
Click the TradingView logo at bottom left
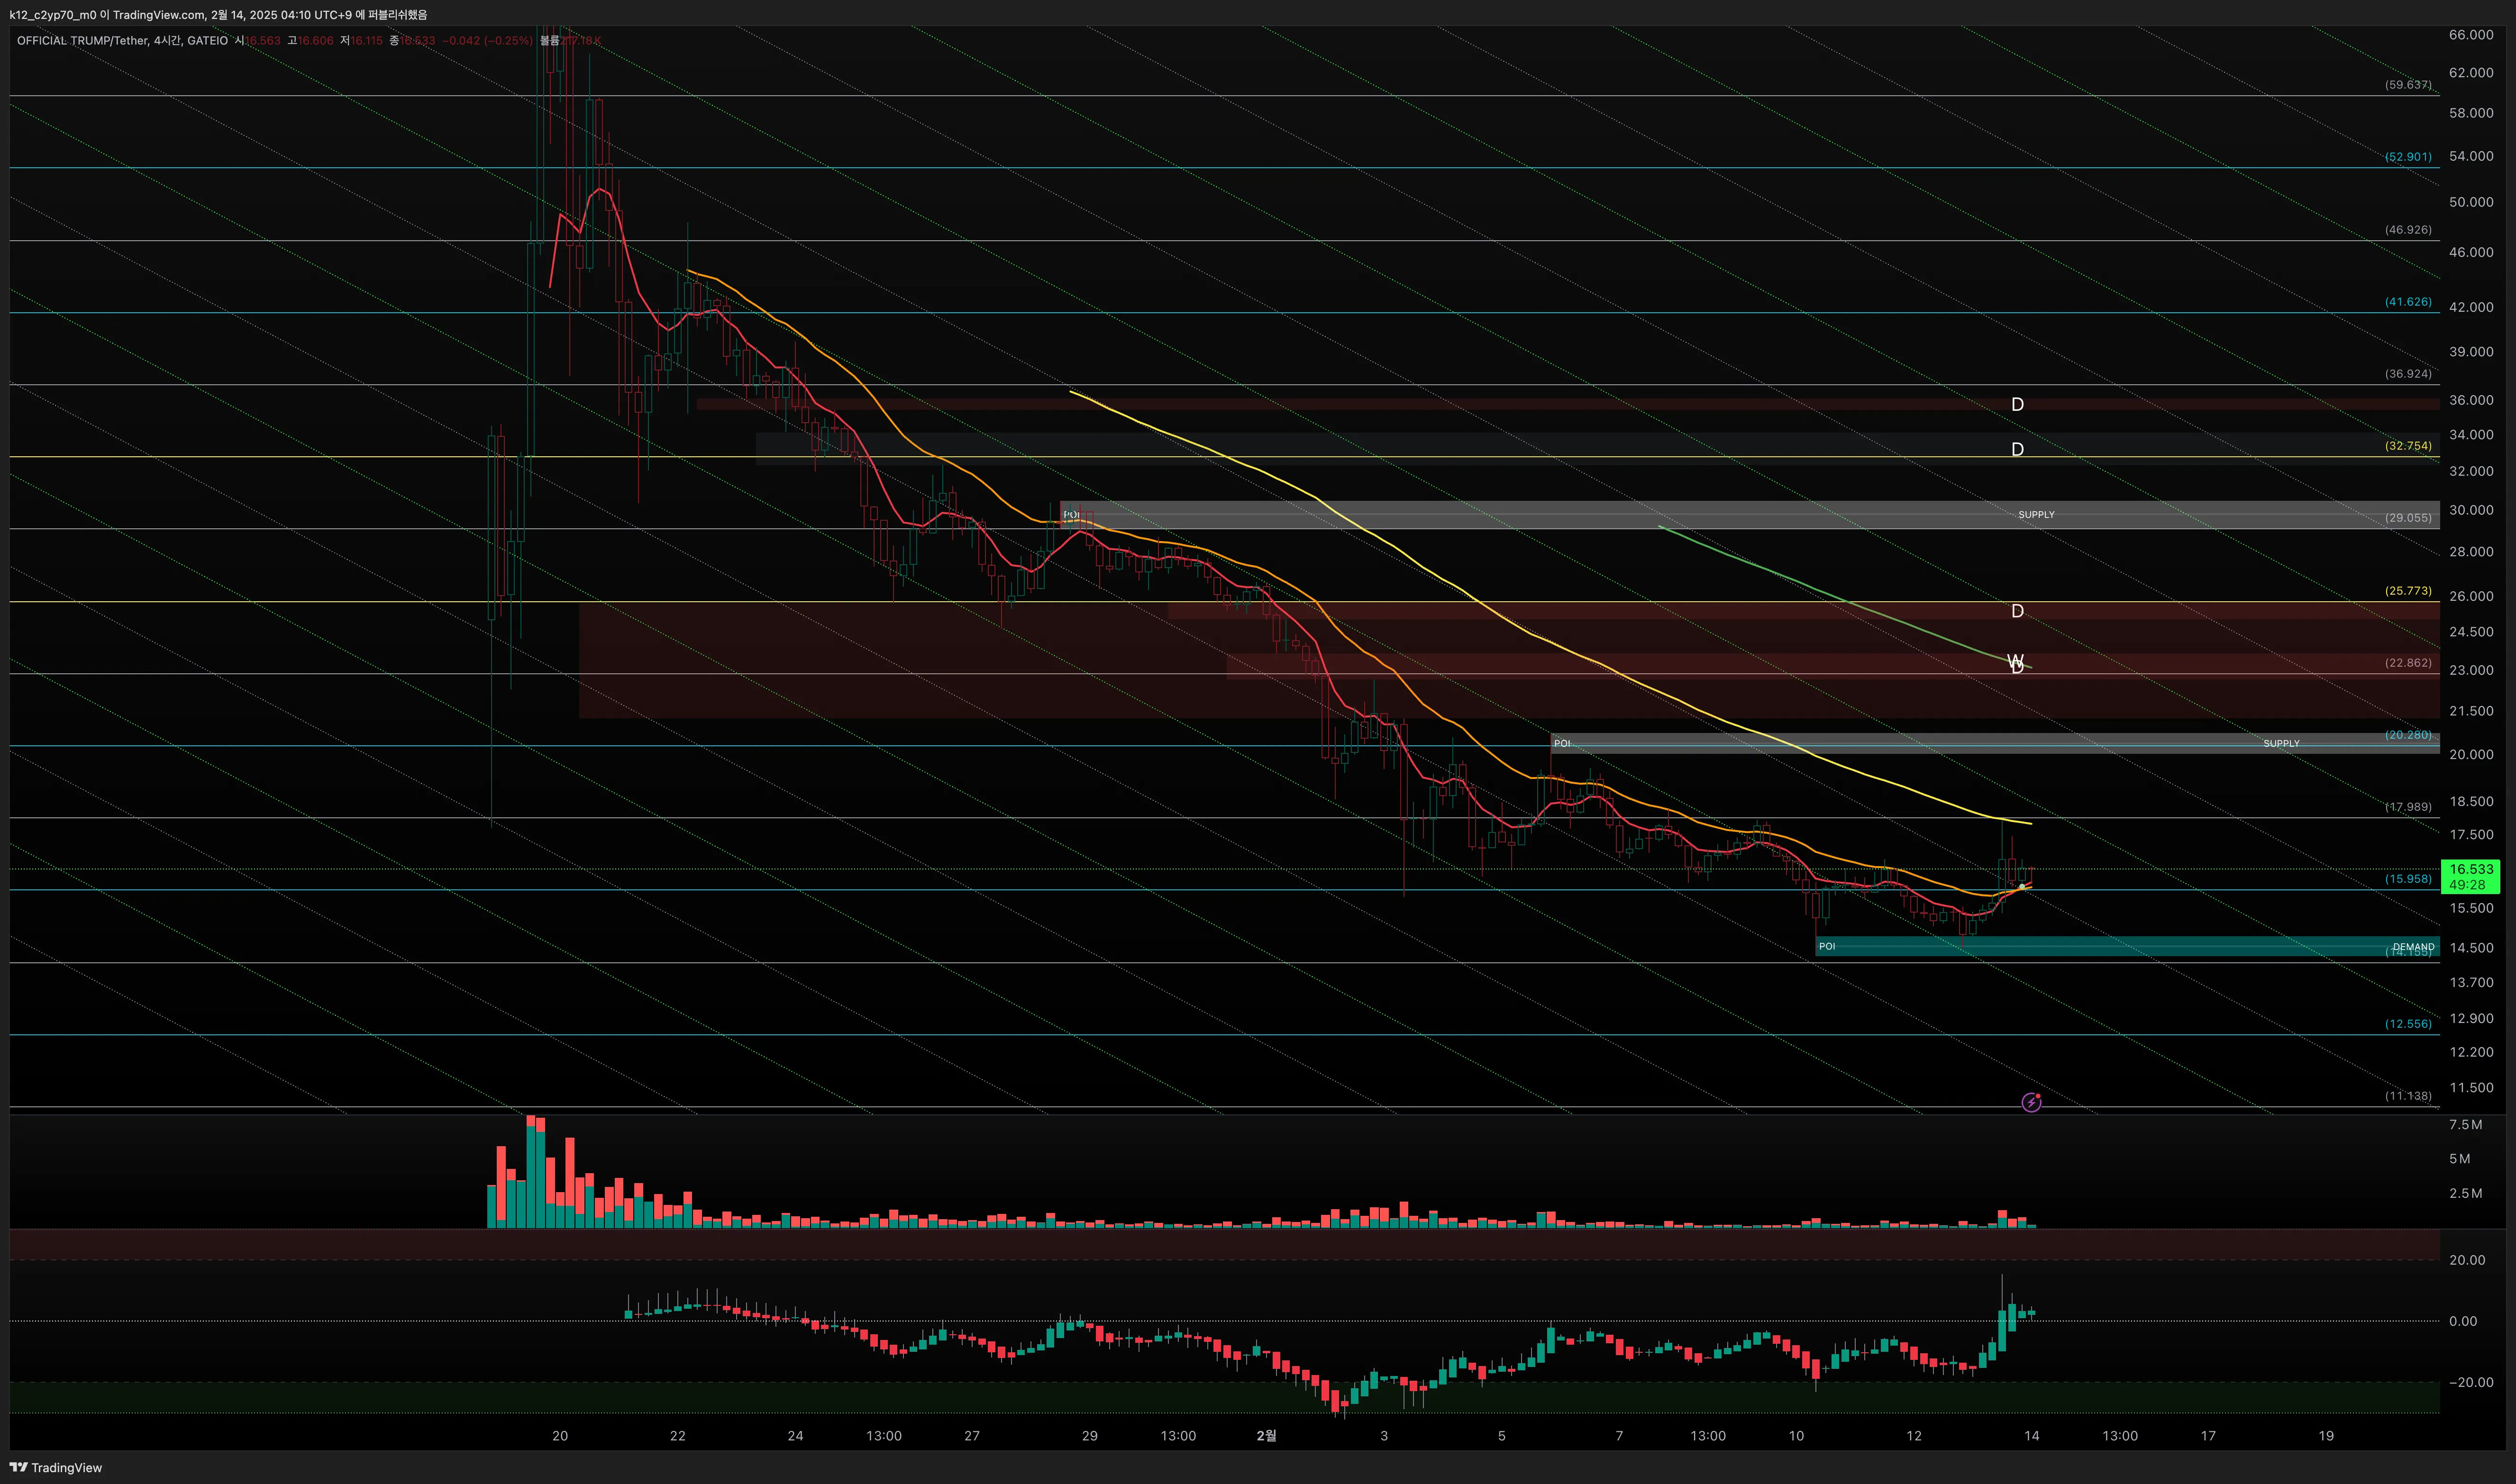tap(56, 1467)
